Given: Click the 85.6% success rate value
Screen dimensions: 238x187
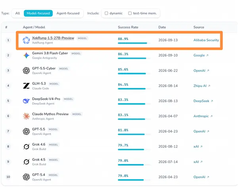Looking at the screenshot, I should tap(123, 69).
